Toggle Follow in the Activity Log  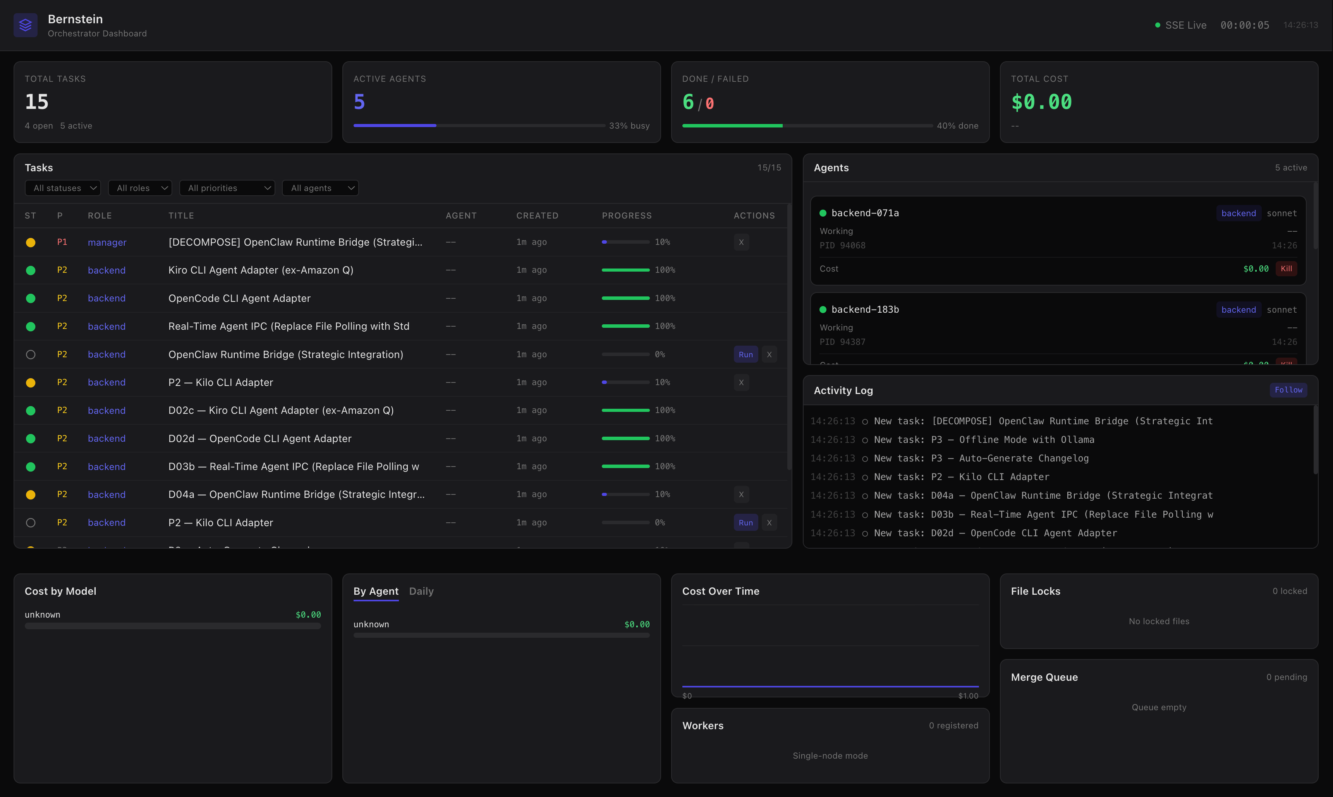pyautogui.click(x=1288, y=390)
